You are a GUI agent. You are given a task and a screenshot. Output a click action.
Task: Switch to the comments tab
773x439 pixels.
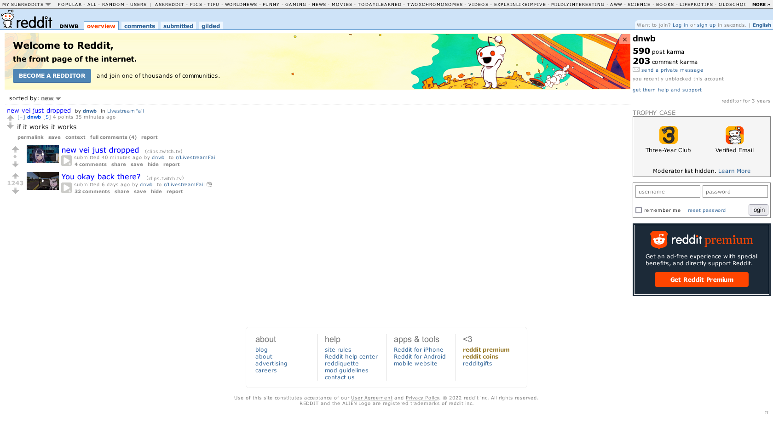point(139,26)
